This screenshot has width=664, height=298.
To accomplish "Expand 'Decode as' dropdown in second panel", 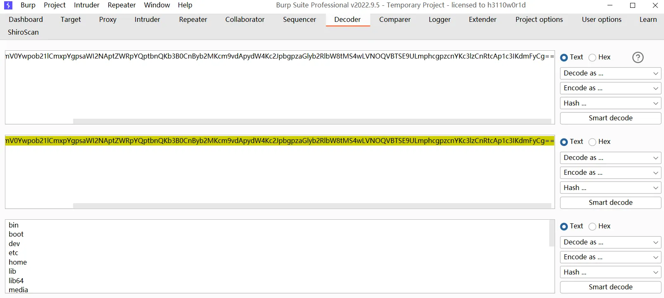I will pyautogui.click(x=610, y=158).
